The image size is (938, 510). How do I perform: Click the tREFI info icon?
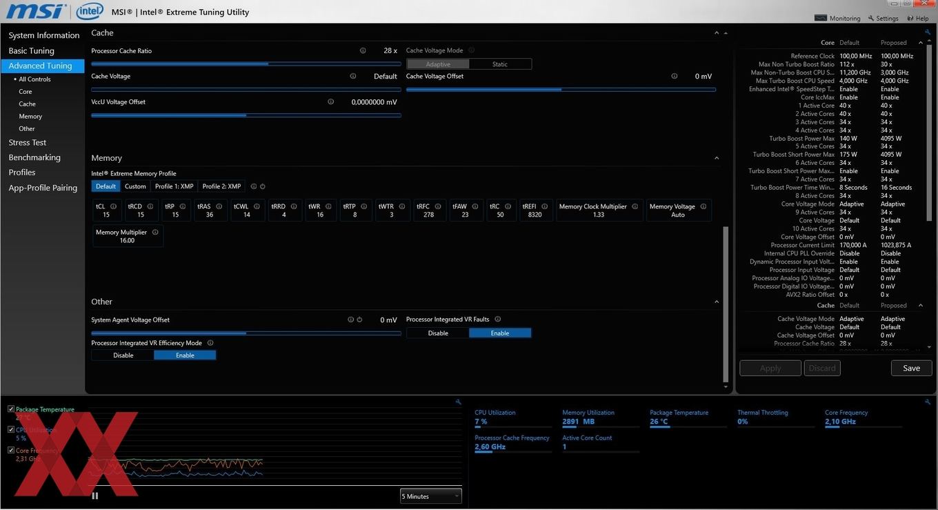(x=545, y=206)
